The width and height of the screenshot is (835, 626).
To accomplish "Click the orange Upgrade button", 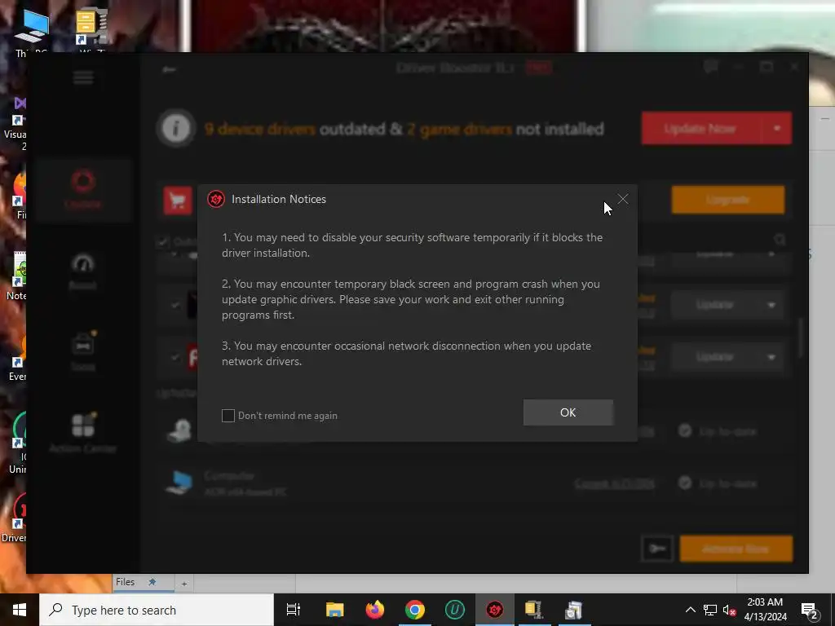I will tap(728, 200).
